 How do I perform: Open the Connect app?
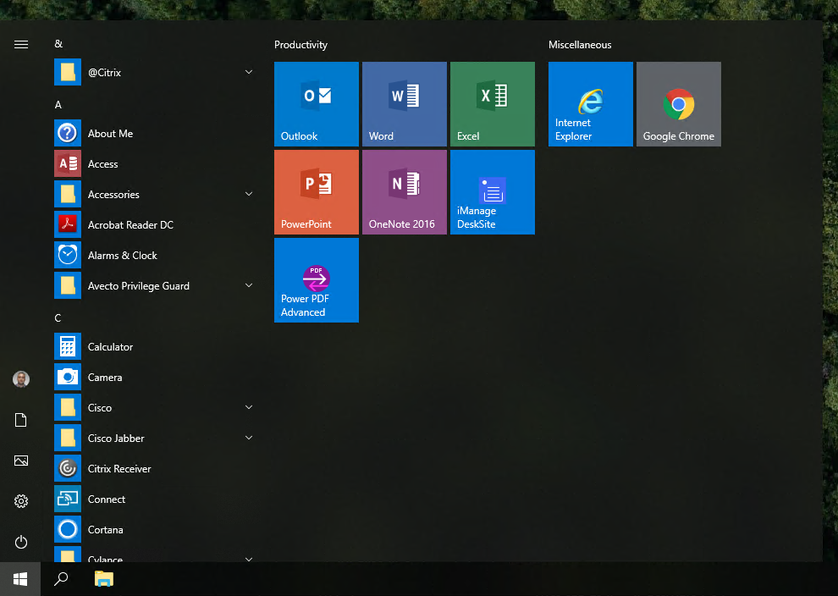pos(155,499)
